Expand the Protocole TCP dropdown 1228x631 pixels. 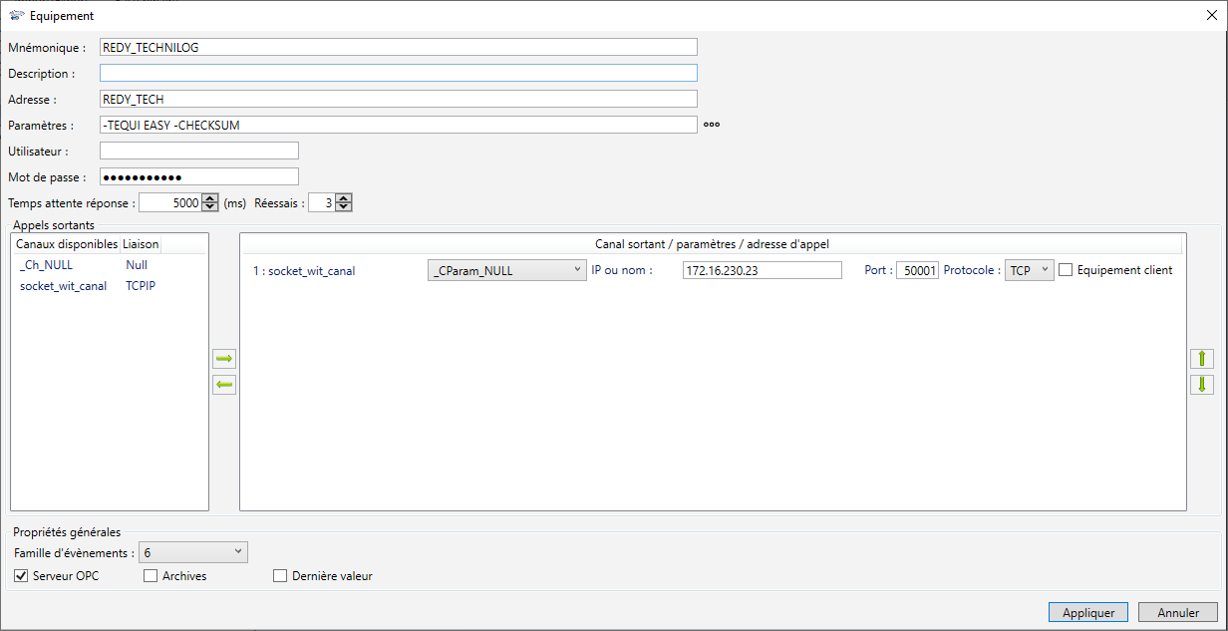coord(1029,270)
